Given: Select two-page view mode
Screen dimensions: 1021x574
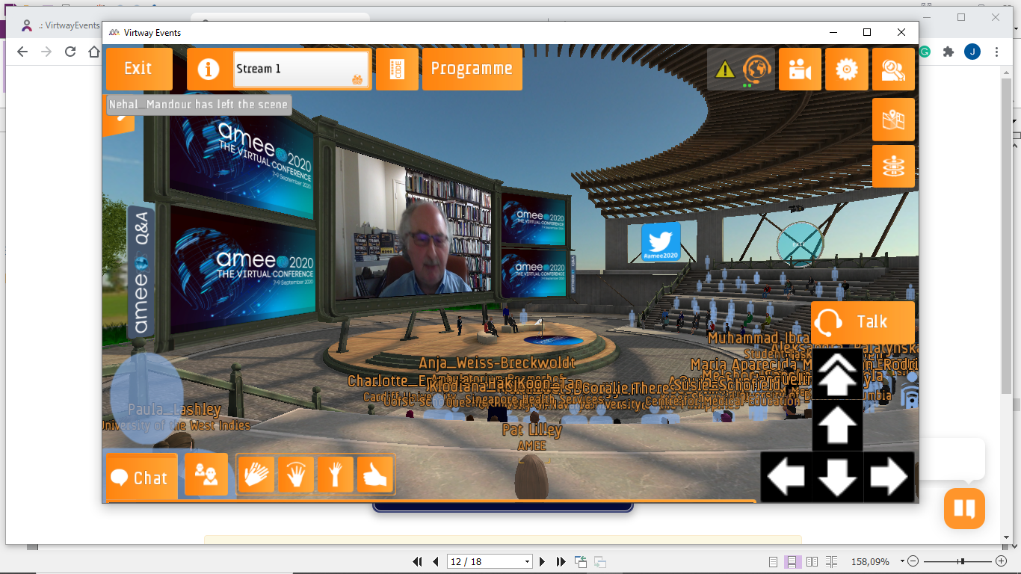Looking at the screenshot, I should coord(812,561).
